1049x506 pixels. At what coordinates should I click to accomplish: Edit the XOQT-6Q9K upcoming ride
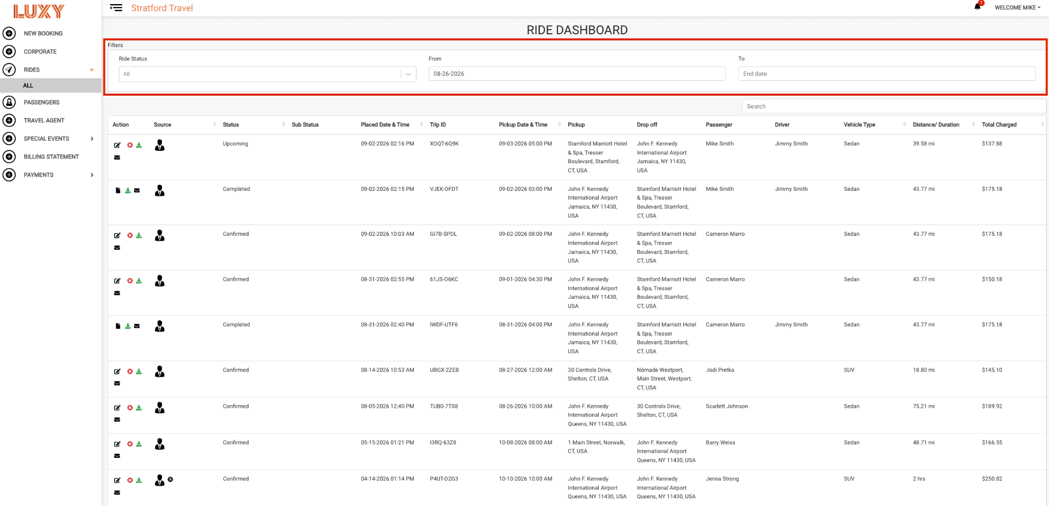coord(117,145)
